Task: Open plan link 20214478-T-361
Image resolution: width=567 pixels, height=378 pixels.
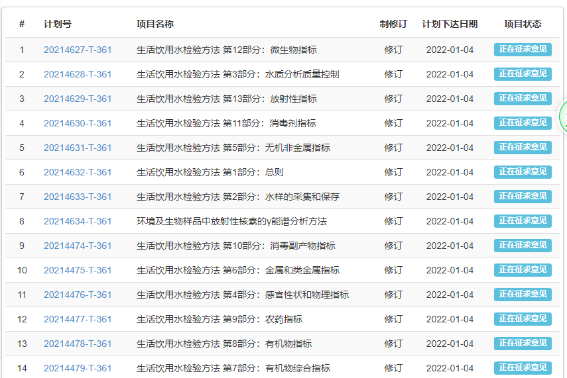Action: (x=78, y=344)
